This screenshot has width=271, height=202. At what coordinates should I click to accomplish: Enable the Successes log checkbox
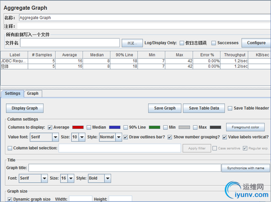214,43
